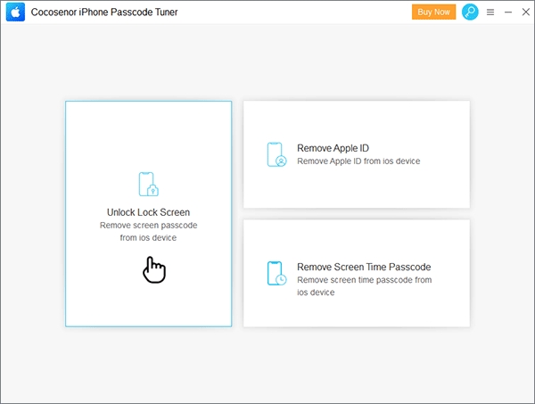This screenshot has width=535, height=404.
Task: Click 'Remove screen passcode from ios device' text
Action: [x=148, y=231]
